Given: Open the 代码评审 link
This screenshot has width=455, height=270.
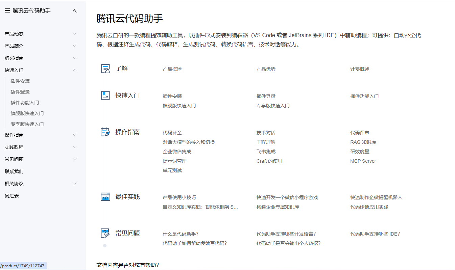Looking at the screenshot, I should (x=360, y=133).
